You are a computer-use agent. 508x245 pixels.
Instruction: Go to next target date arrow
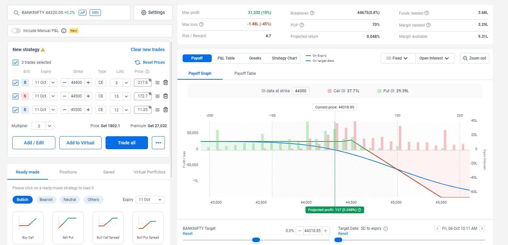coord(482,228)
